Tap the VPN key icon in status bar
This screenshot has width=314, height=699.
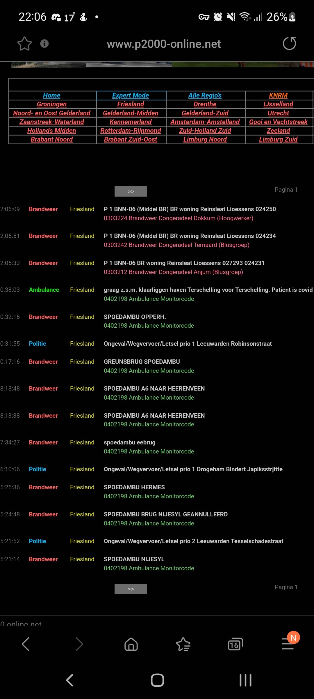click(x=204, y=17)
